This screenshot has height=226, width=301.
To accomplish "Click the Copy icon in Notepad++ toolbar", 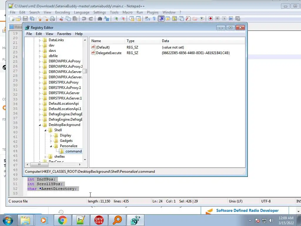I will pyautogui.click(x=68, y=19).
